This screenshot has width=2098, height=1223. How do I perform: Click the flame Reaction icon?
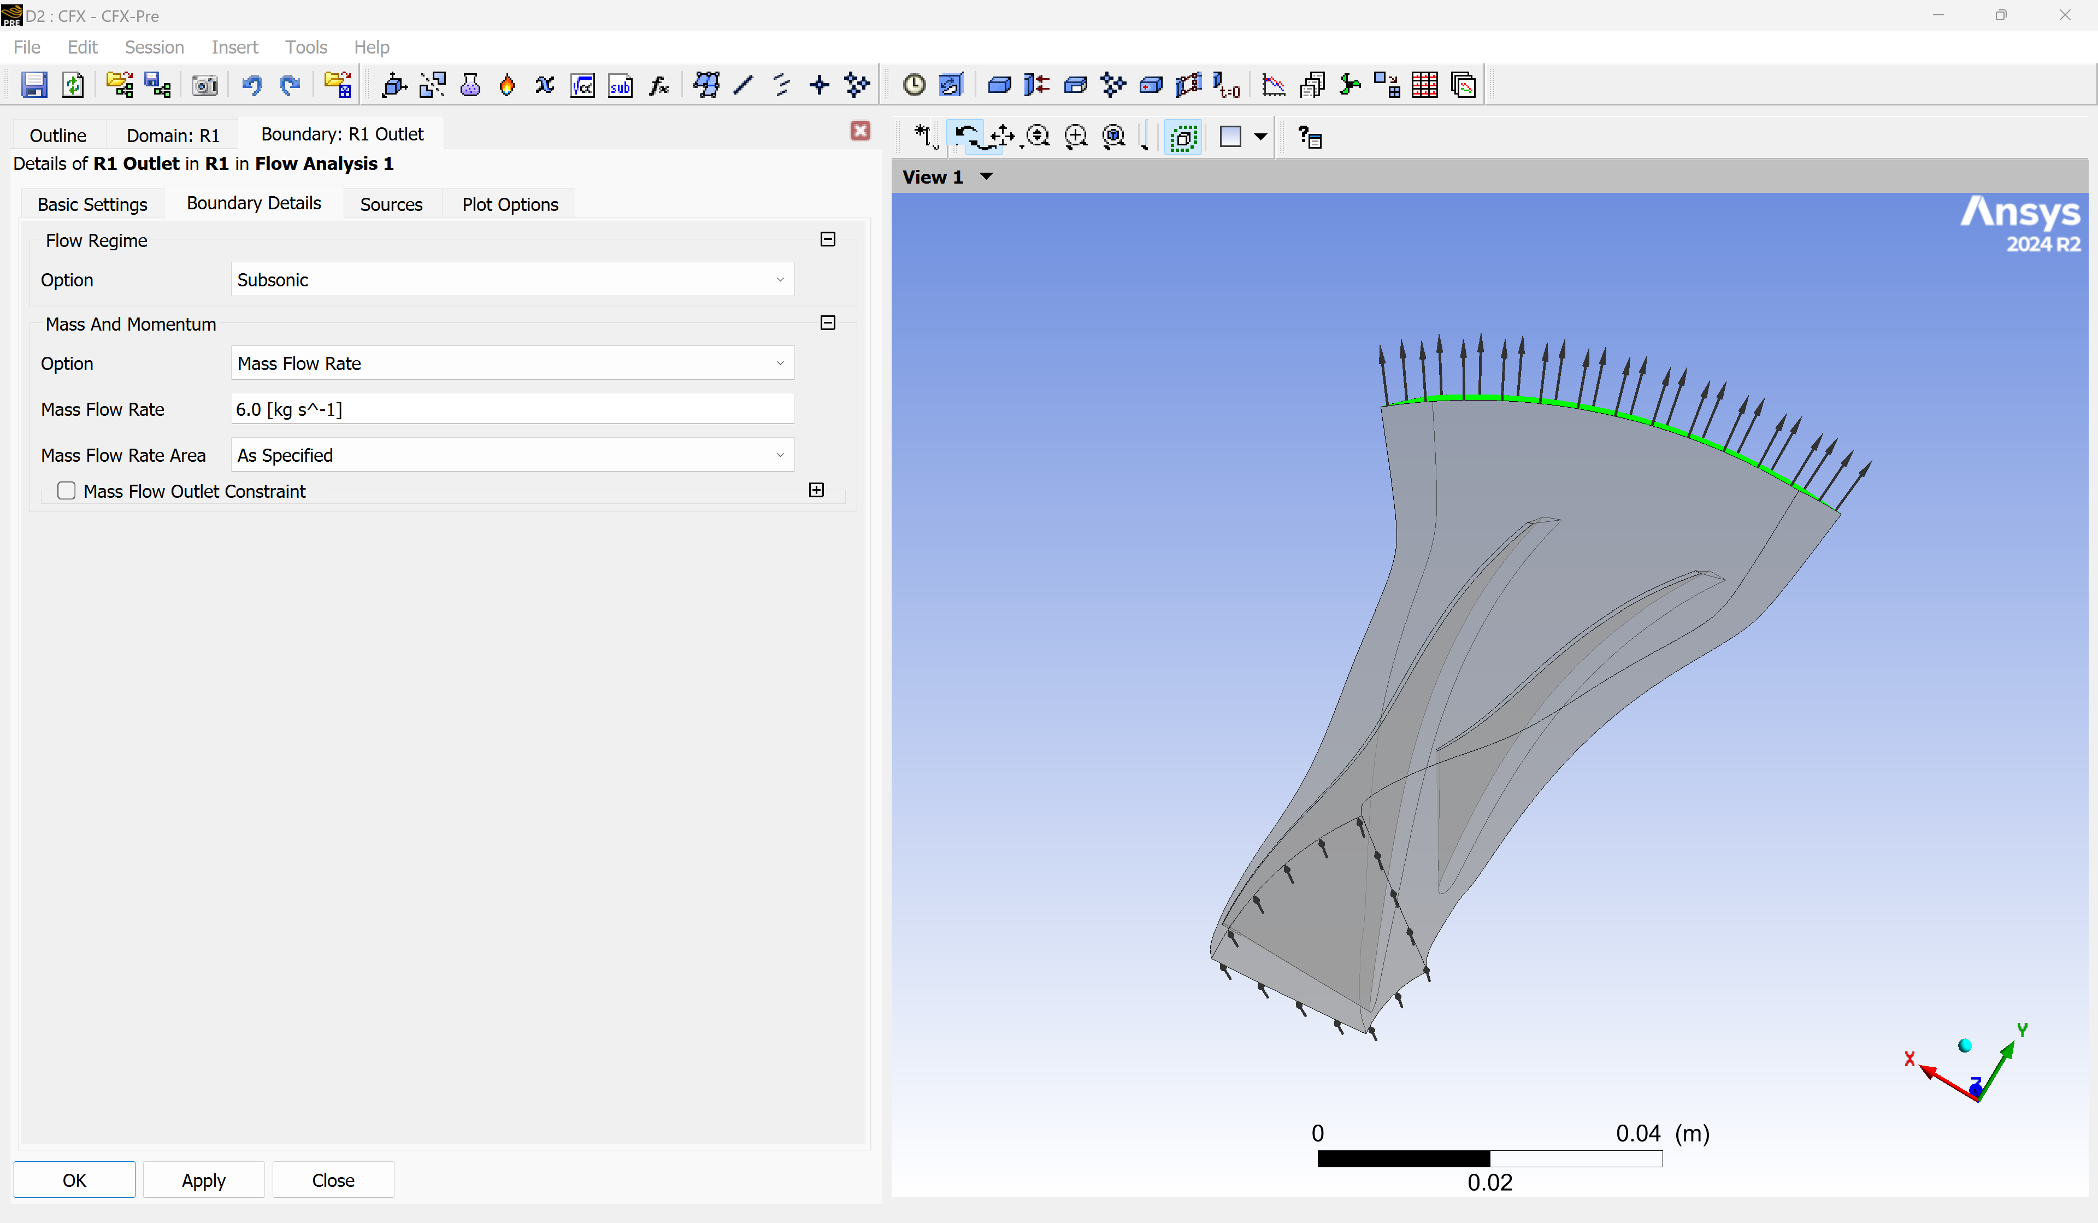tap(507, 85)
